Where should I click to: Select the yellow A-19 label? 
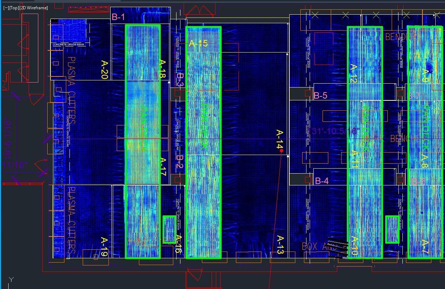click(x=104, y=246)
